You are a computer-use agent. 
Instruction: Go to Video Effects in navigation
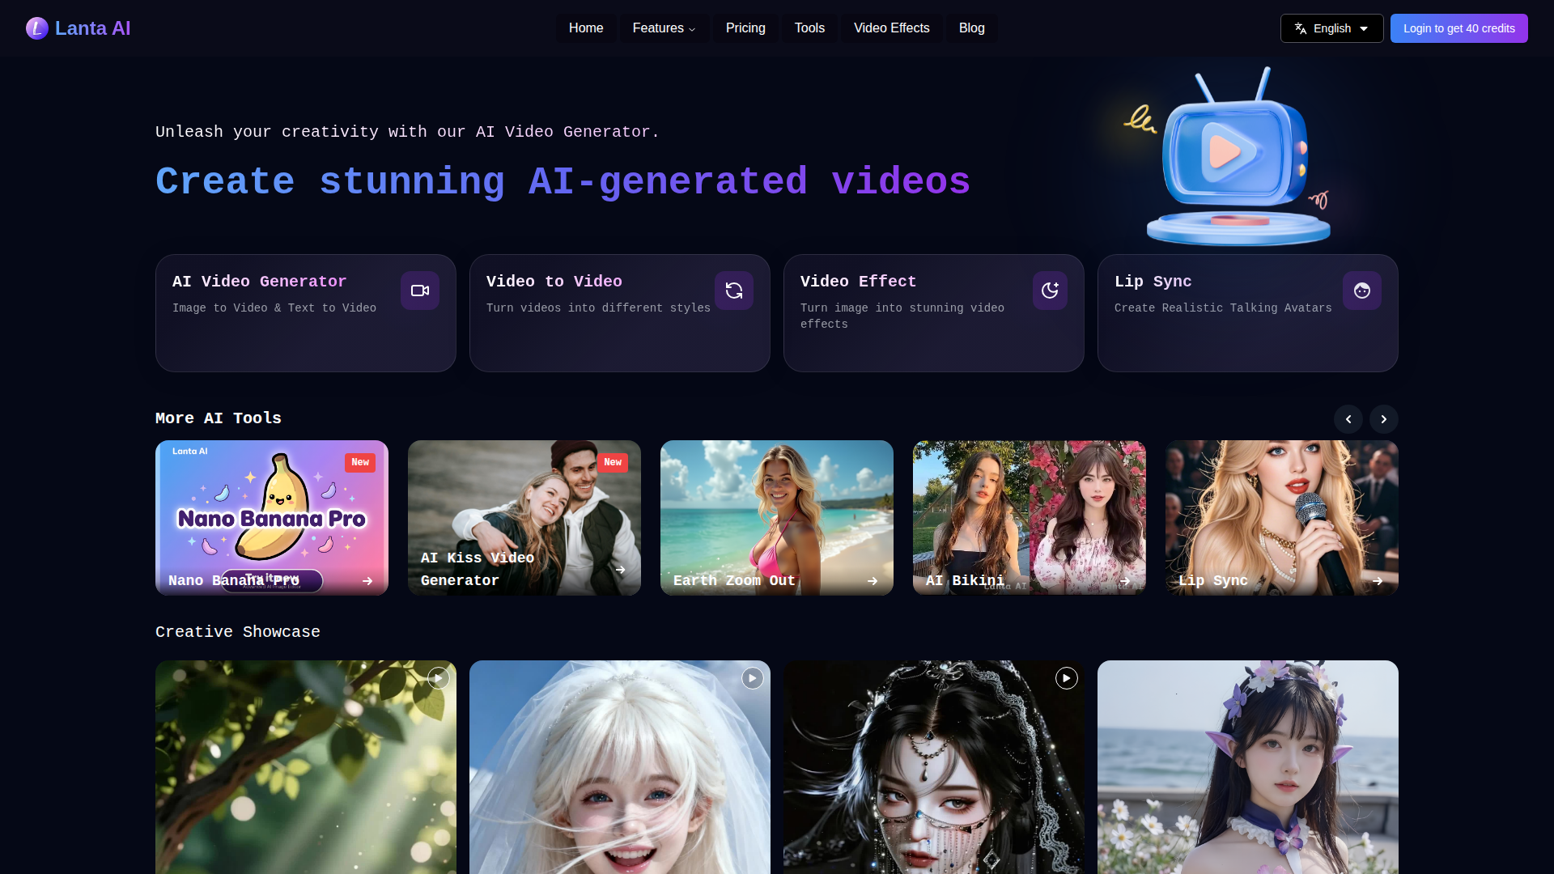coord(891,28)
